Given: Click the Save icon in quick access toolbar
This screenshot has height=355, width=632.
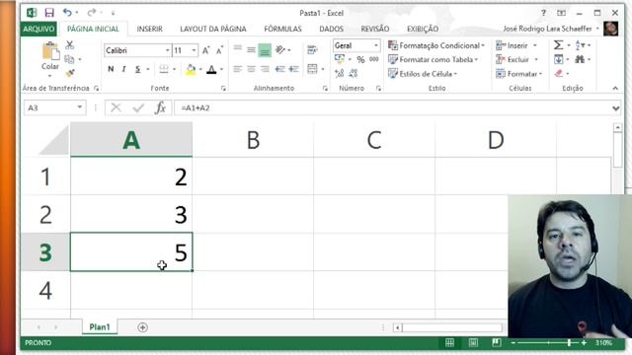Looking at the screenshot, I should tap(49, 13).
